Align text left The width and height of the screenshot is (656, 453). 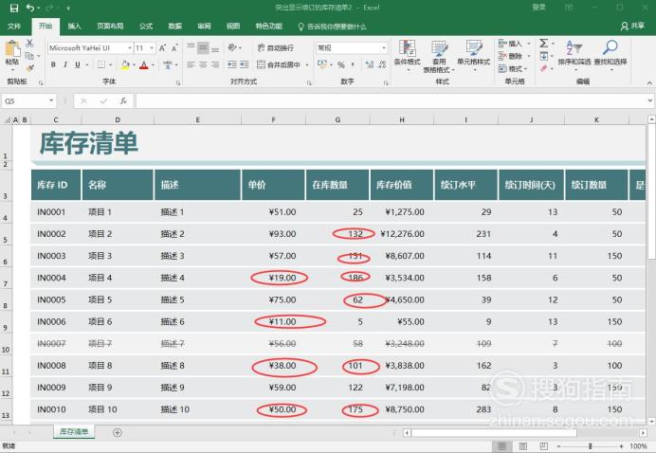click(191, 64)
